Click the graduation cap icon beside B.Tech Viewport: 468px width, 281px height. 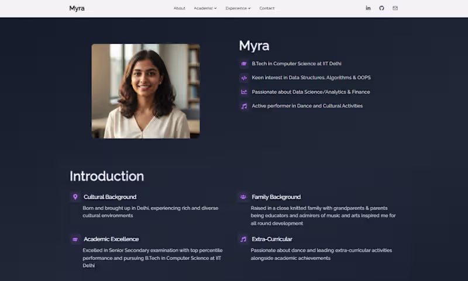(x=244, y=64)
